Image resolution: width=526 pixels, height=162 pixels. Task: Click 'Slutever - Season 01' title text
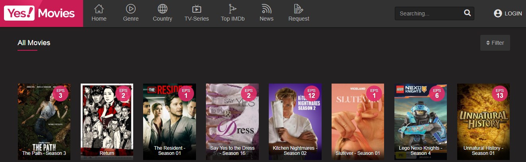click(x=358, y=153)
